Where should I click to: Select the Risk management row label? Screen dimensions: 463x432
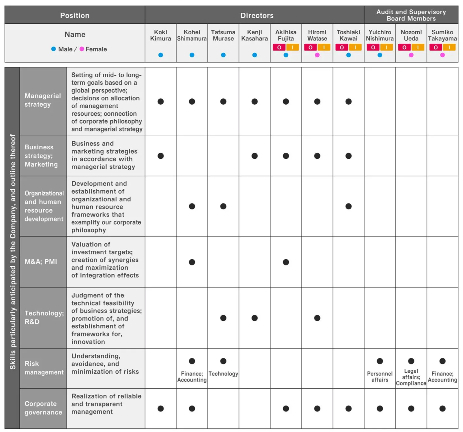[x=44, y=368]
